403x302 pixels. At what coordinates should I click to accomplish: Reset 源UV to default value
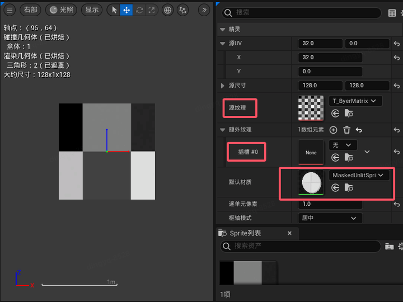point(397,44)
